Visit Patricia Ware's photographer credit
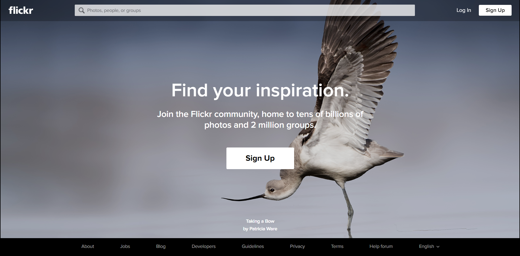Screen dimensions: 520x256 260,229
